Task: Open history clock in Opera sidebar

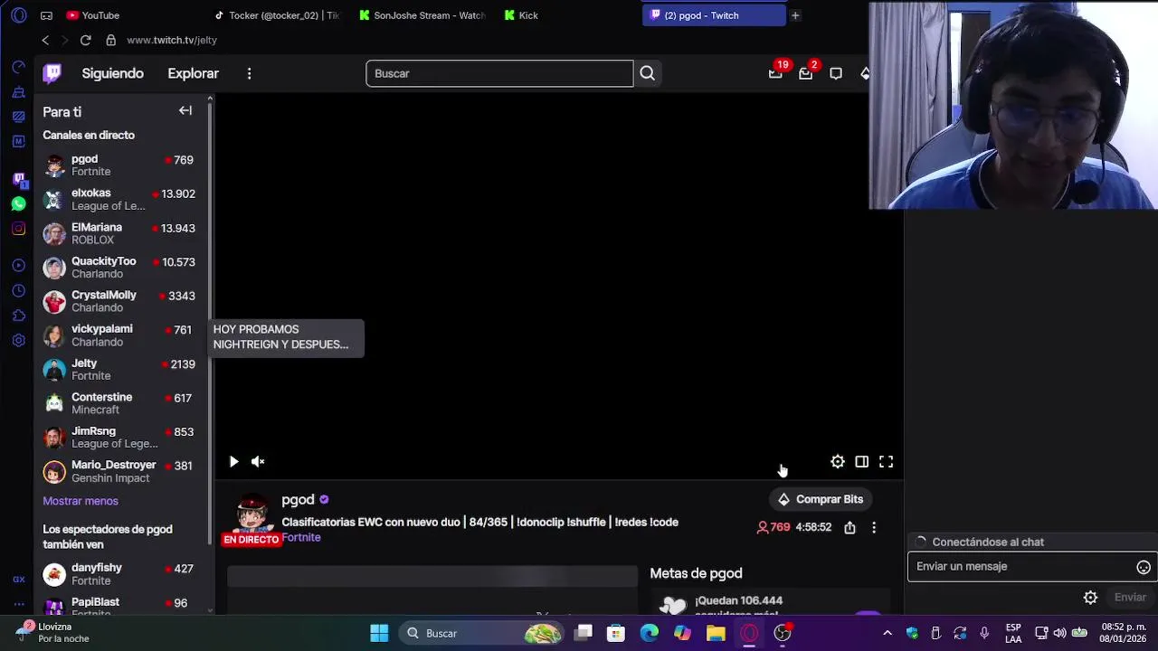Action: pos(18,290)
